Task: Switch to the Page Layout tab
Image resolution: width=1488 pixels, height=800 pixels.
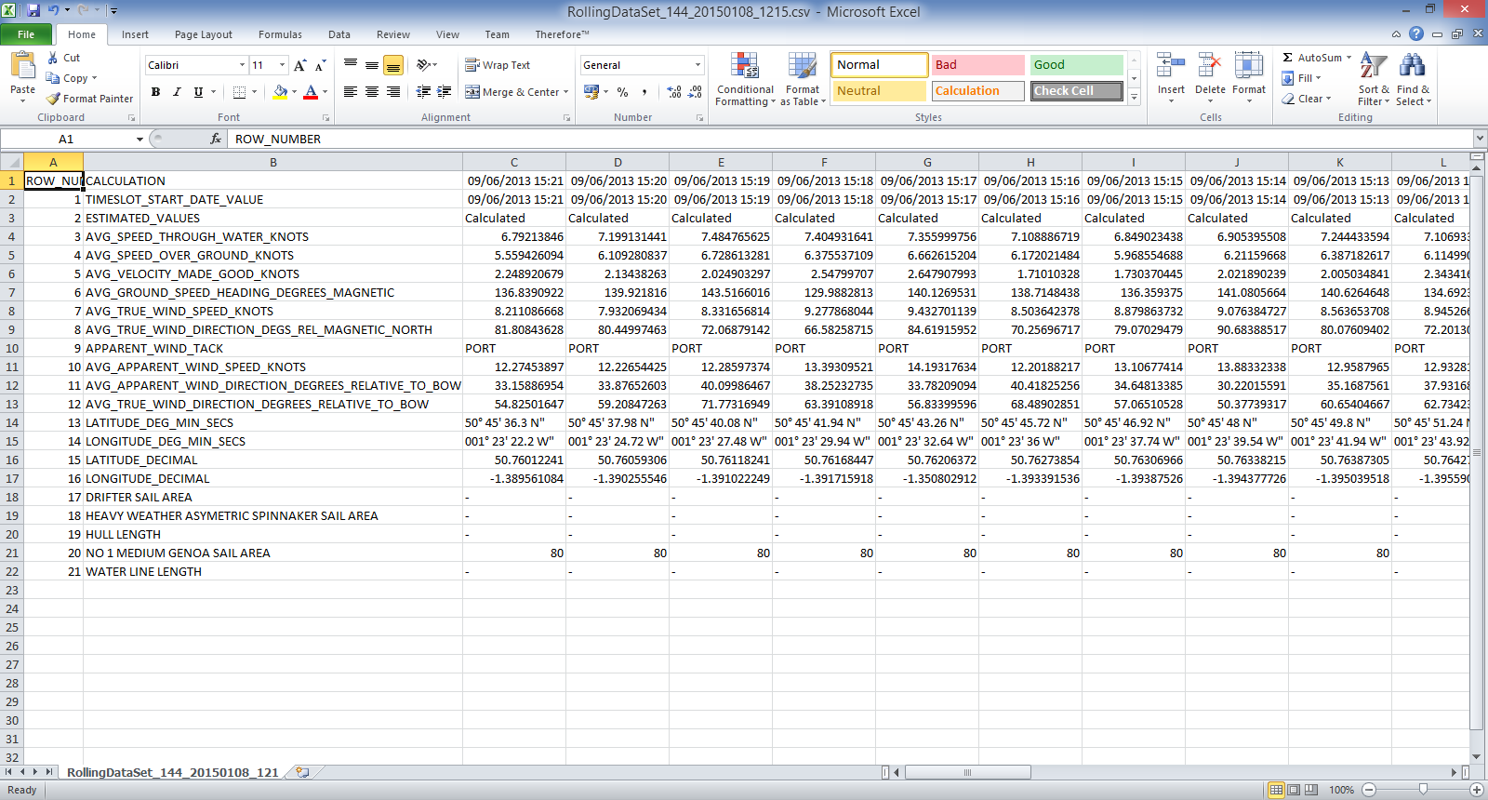Action: (203, 34)
